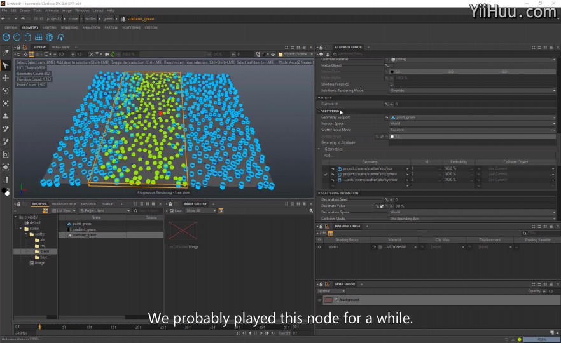Collapse the SCATTERING section
This screenshot has height=343, width=561.
(x=319, y=111)
